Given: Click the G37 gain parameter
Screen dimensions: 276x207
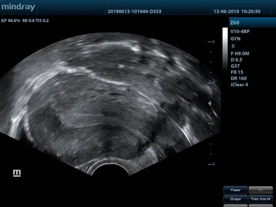Looking at the screenshot, I should [235, 66].
